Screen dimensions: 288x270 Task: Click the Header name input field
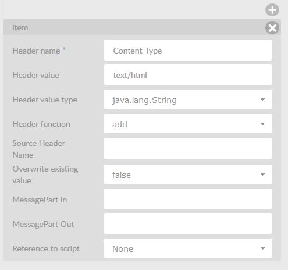click(x=188, y=50)
